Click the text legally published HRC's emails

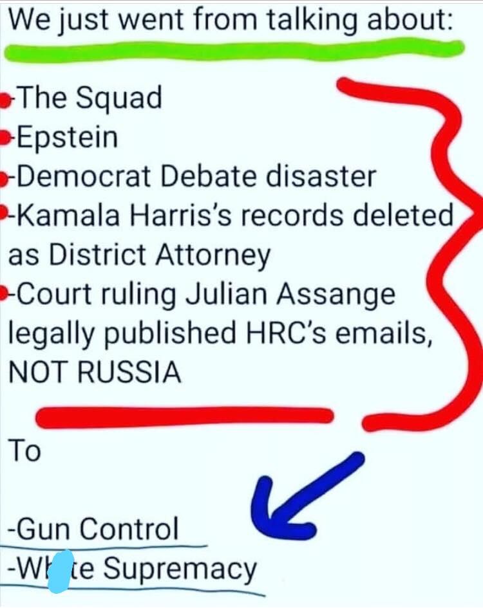(x=220, y=333)
